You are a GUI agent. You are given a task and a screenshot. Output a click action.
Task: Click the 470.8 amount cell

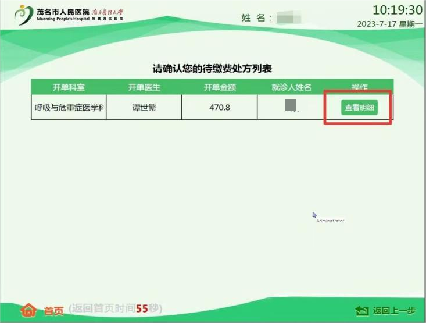[x=219, y=108]
